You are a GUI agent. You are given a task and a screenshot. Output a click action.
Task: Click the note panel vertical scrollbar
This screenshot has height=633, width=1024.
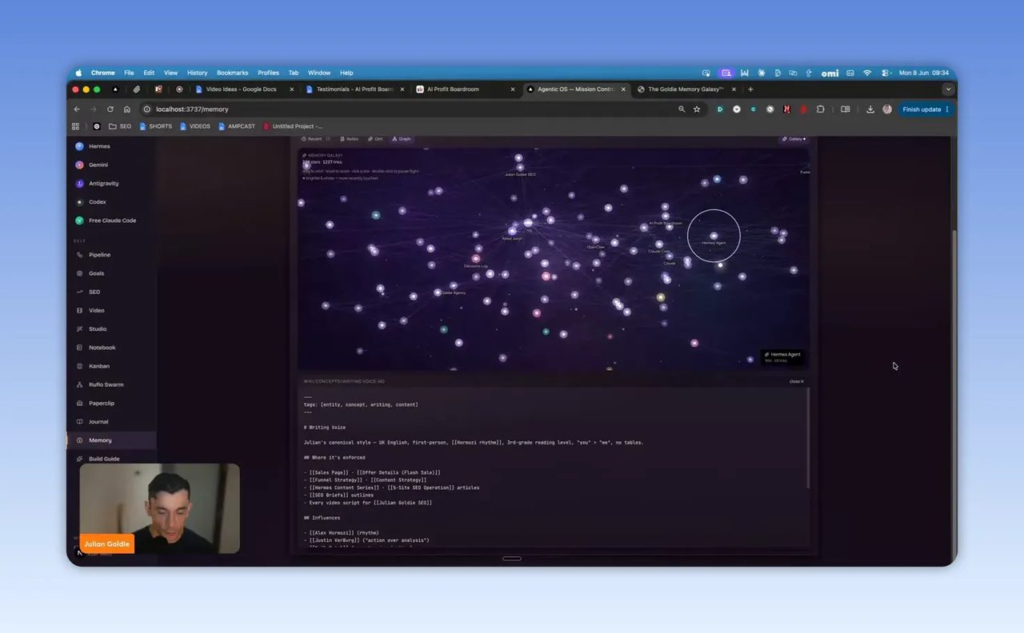coord(808,437)
